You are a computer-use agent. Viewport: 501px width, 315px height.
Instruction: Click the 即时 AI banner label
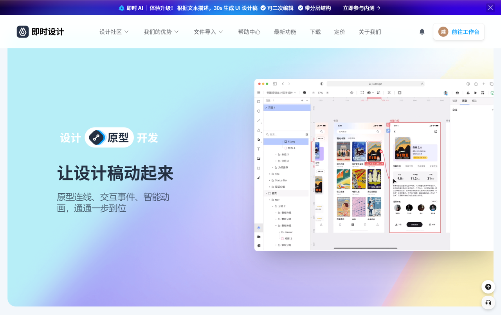(x=131, y=8)
